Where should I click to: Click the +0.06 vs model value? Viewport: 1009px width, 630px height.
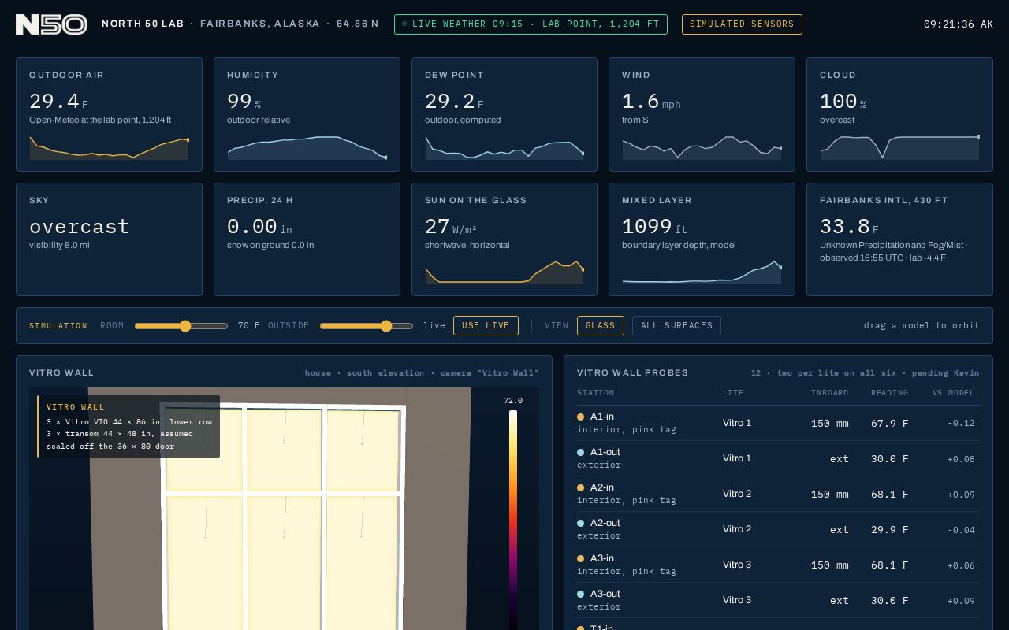tap(961, 565)
